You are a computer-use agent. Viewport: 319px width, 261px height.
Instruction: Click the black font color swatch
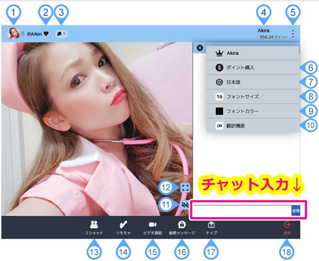[219, 111]
